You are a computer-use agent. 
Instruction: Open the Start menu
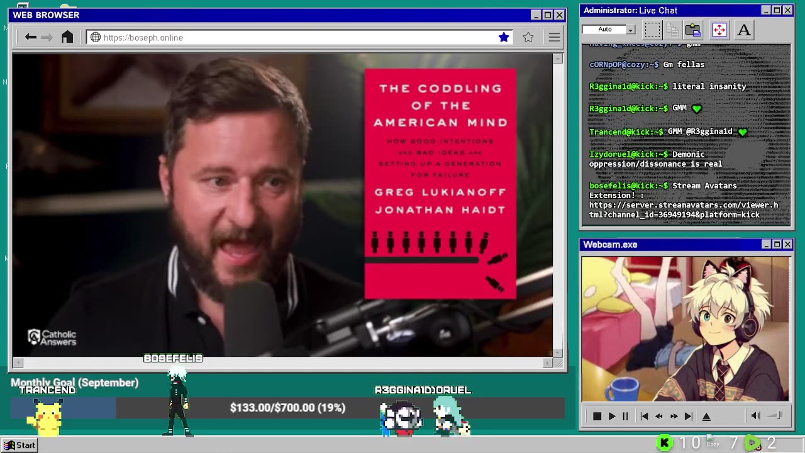tap(20, 445)
